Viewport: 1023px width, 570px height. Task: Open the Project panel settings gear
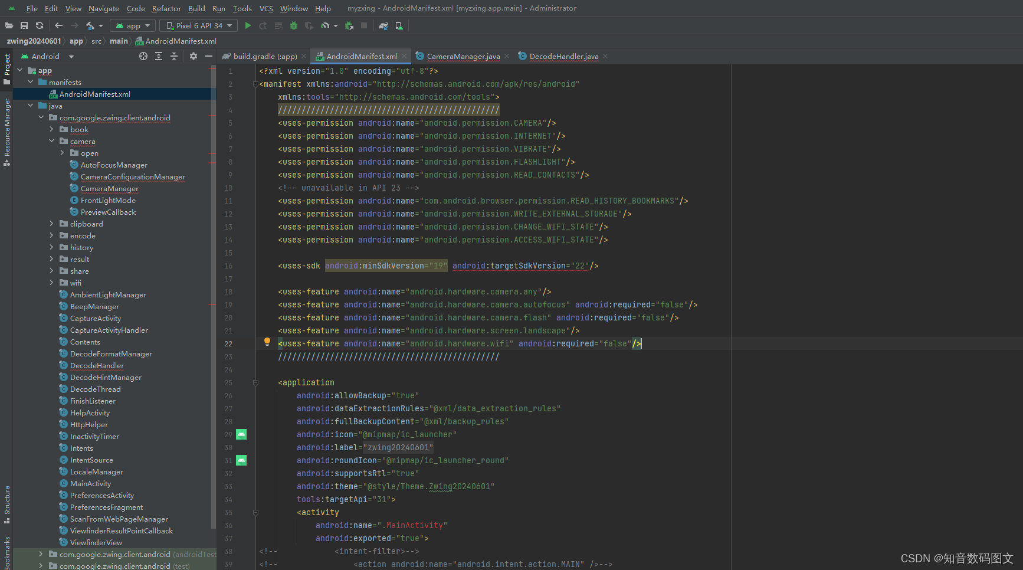pos(194,56)
